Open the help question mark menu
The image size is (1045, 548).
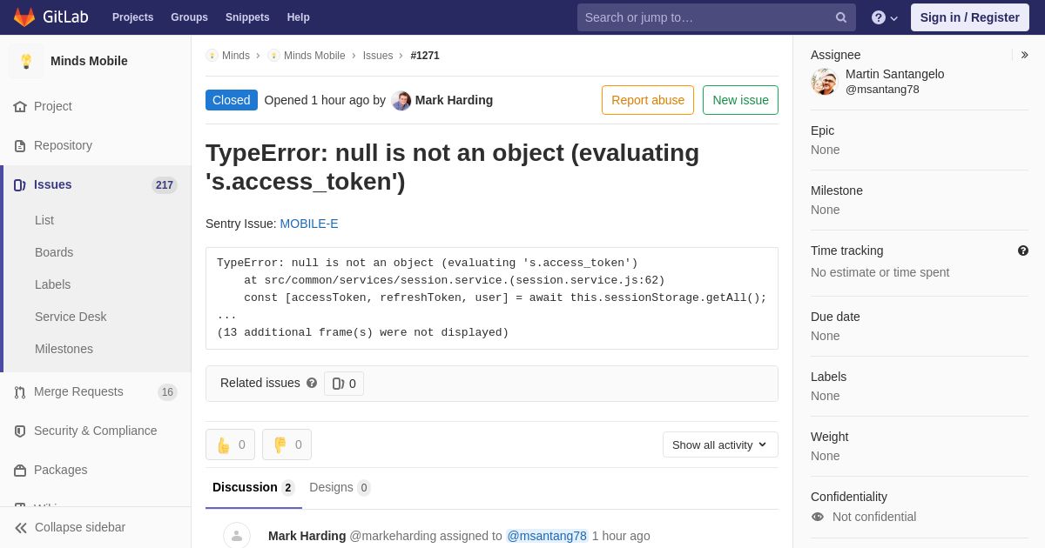click(x=885, y=17)
